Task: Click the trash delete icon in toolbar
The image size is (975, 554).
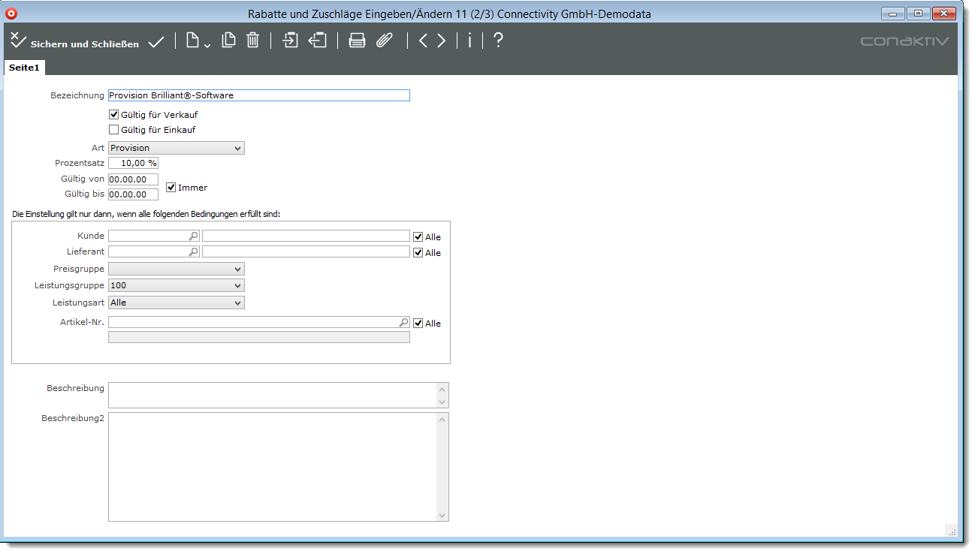Action: click(x=253, y=41)
